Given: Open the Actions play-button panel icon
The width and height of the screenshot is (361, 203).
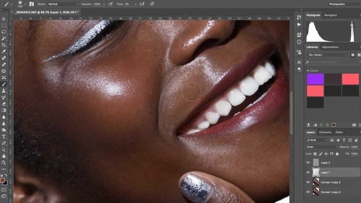Looking at the screenshot, I should (299, 25).
